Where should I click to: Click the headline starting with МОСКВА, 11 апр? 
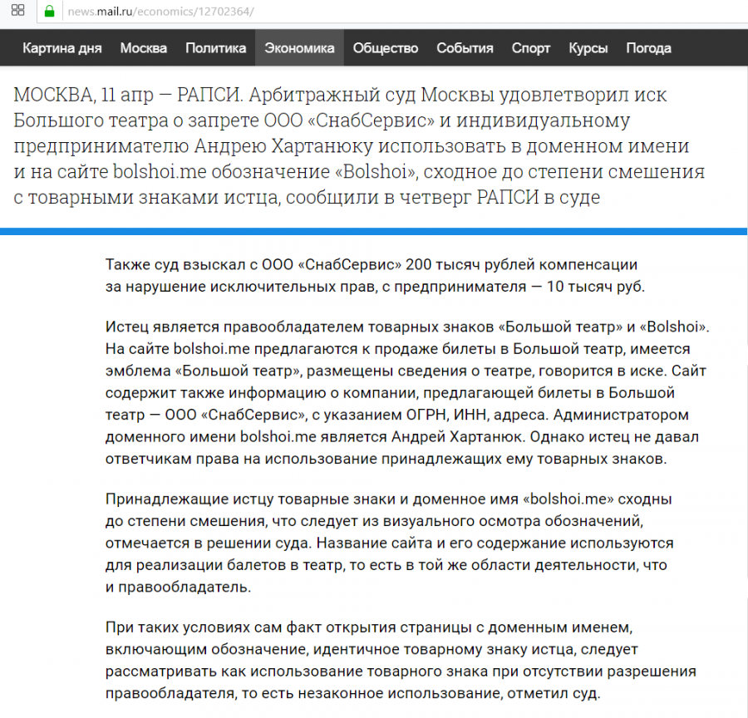359,145
